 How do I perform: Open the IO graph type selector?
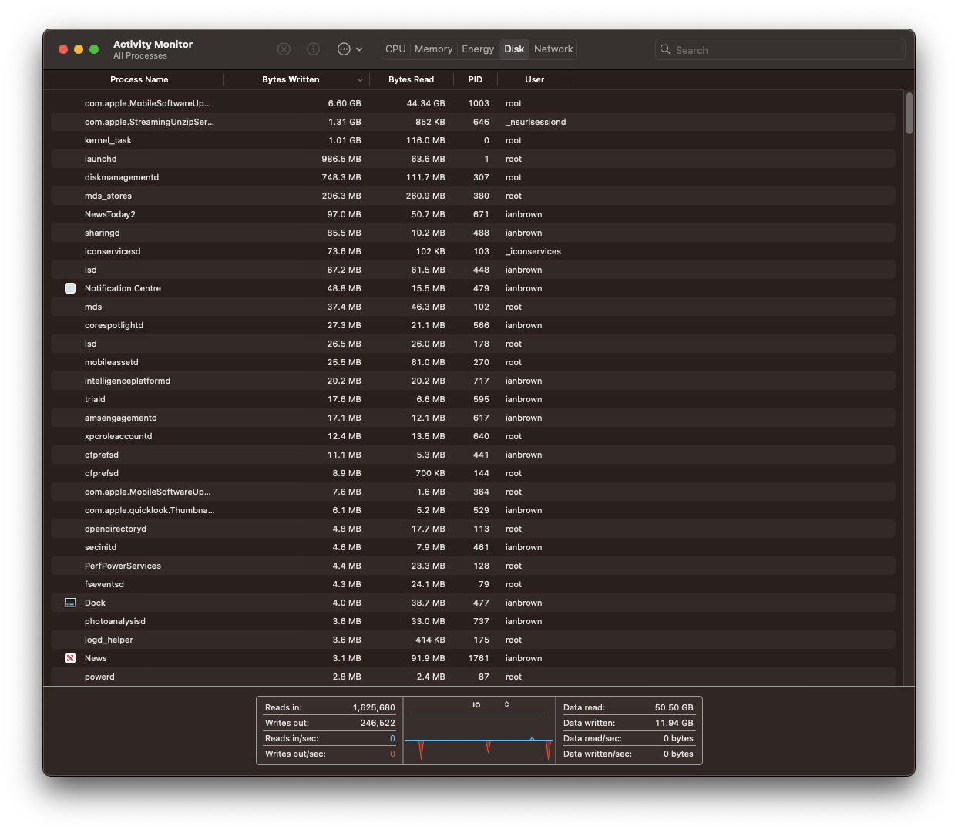490,705
